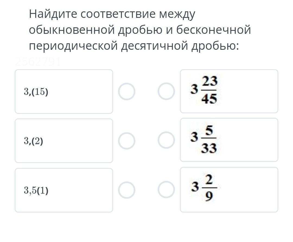Click the empty area of the 3 5/33 card

tap(249, 140)
